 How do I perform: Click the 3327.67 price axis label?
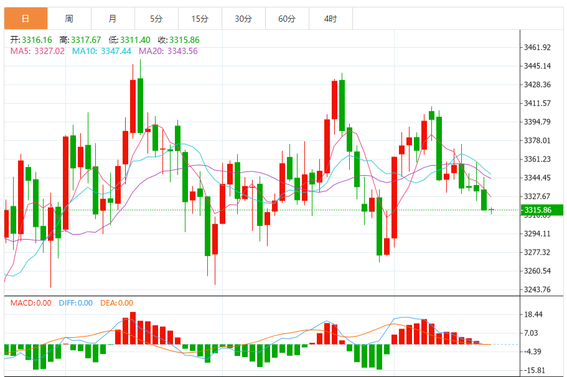537,196
